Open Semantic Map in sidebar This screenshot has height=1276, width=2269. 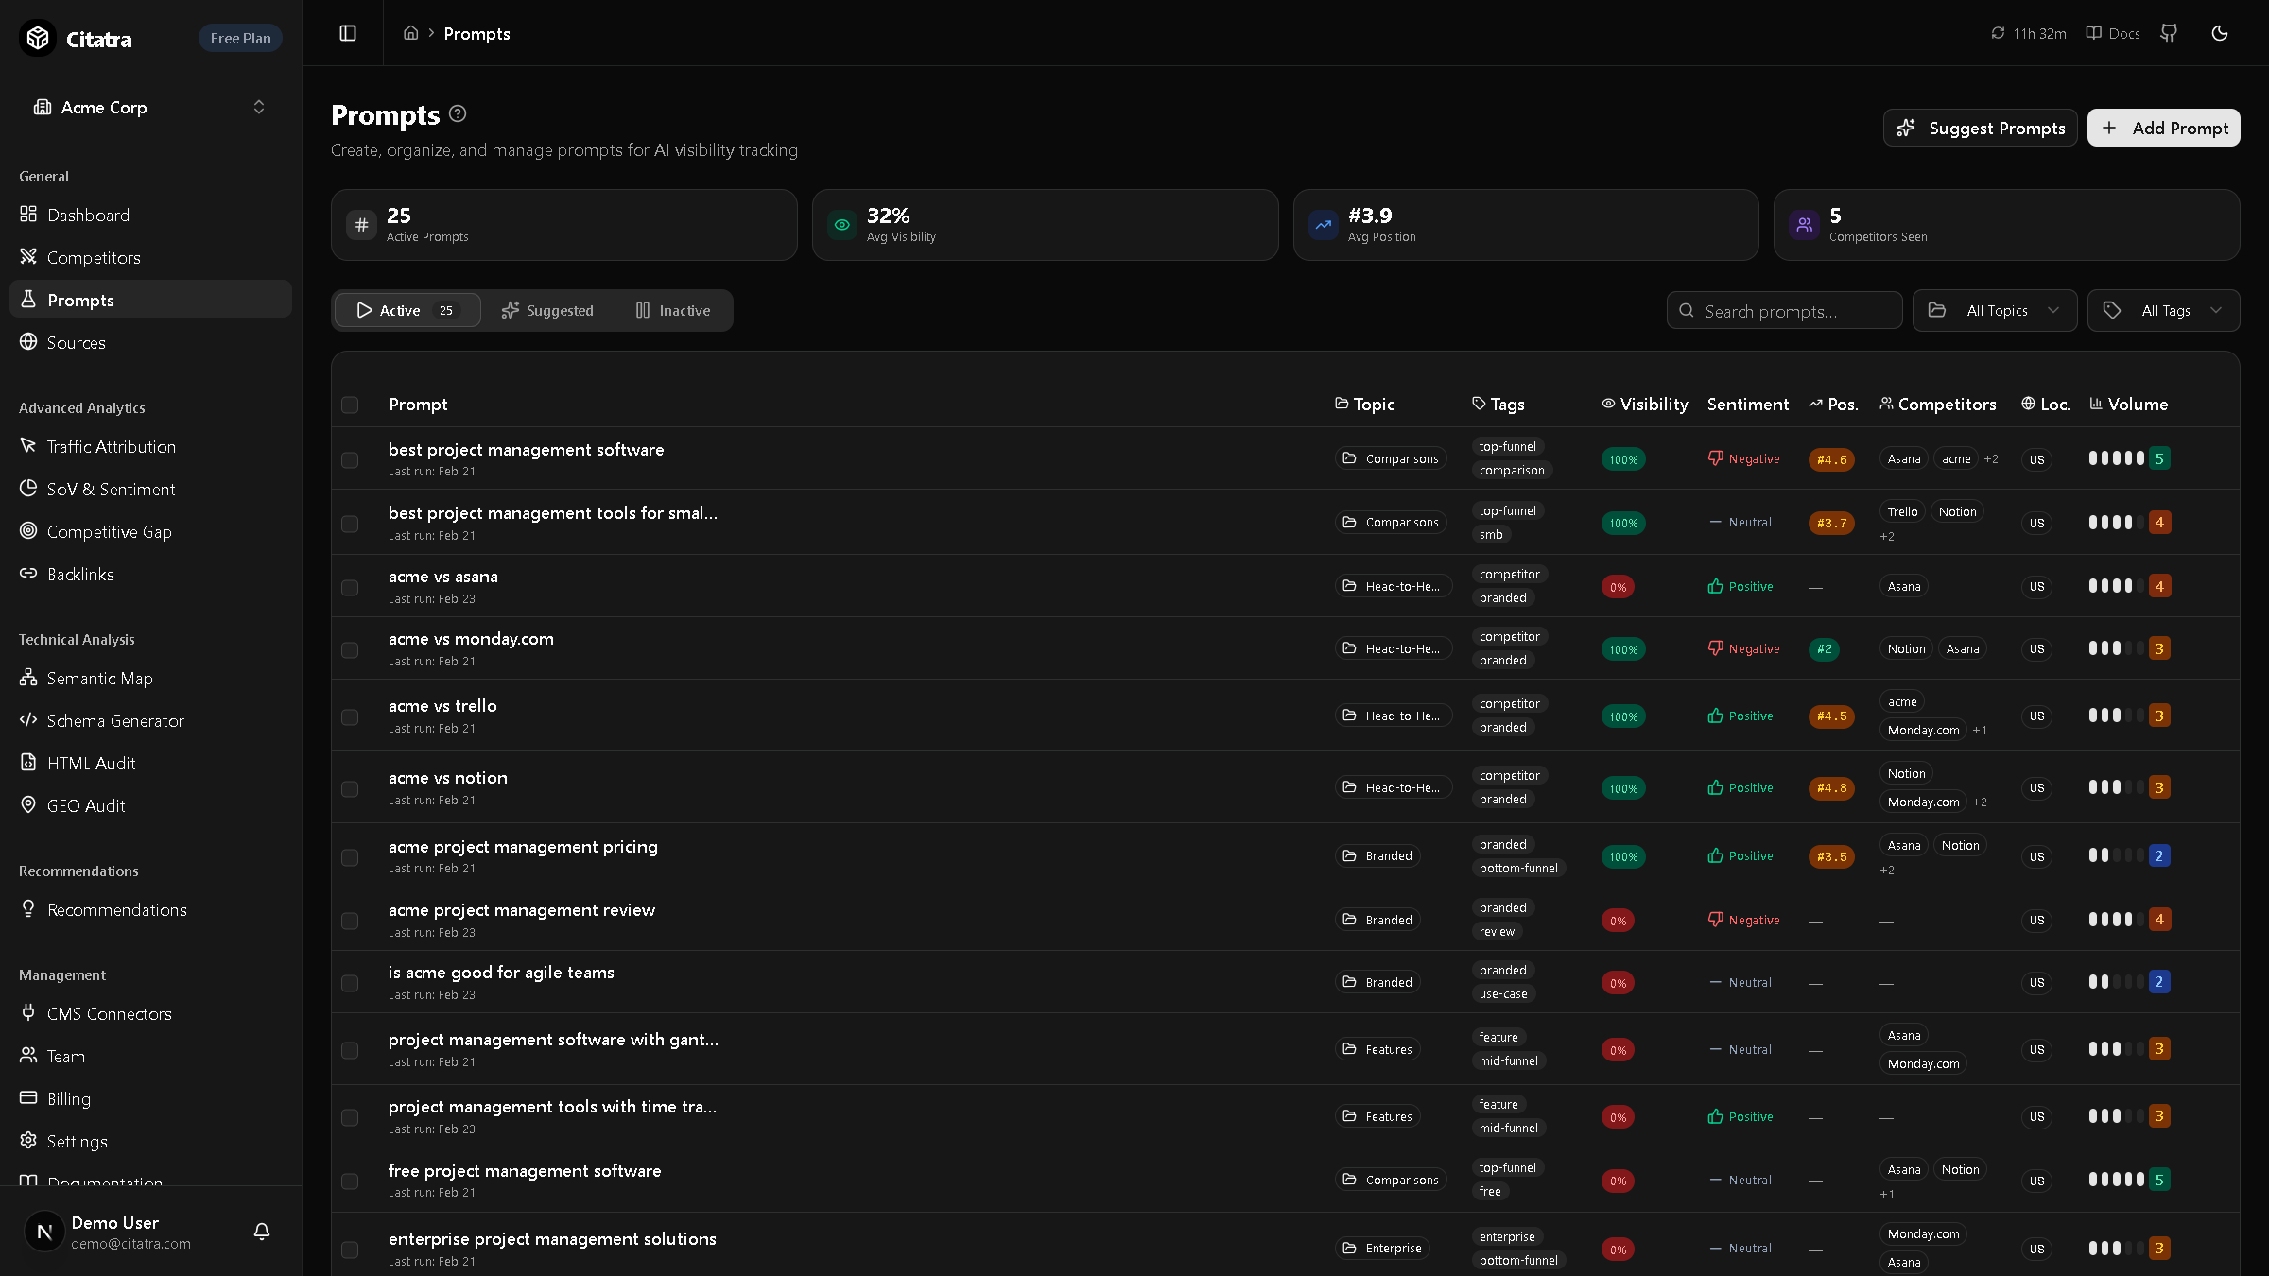(x=99, y=678)
